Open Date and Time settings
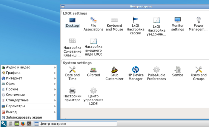The width and height of the screenshot is (209, 127). click(x=72, y=74)
